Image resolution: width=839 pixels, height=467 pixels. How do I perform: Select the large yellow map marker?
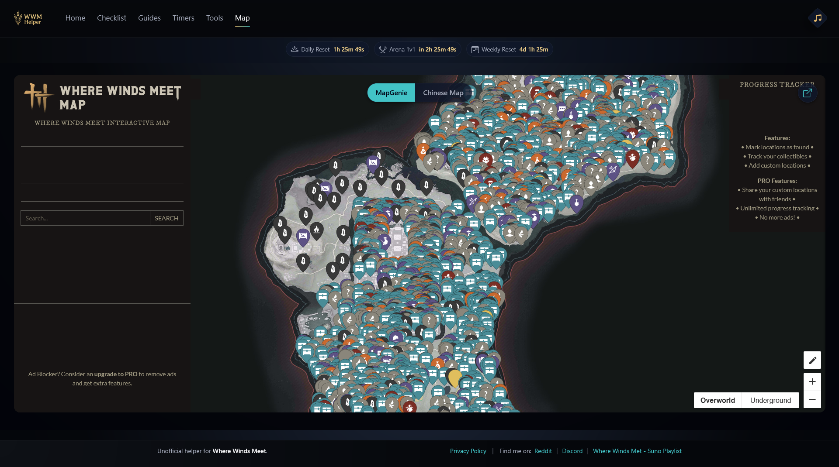[x=455, y=378]
